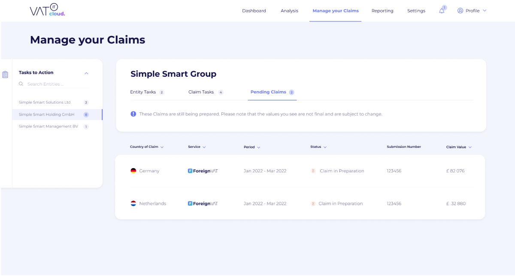Viewport: 515px width, 276px height.
Task: Click the VAT IT cloud logo
Action: click(x=47, y=11)
